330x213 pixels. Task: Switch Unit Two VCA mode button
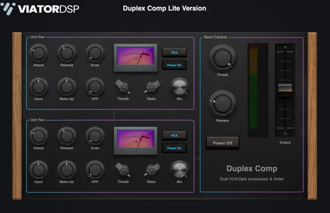coord(174,135)
